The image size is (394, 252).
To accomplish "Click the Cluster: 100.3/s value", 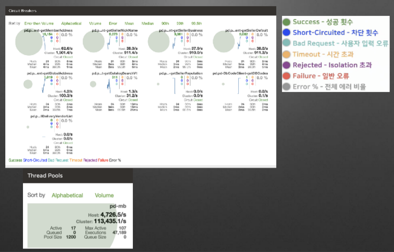I will [66, 96].
